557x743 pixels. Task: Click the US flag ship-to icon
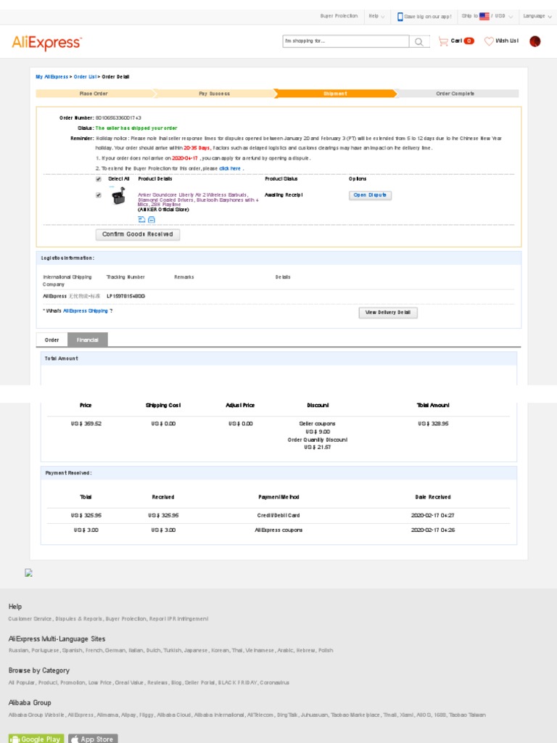pyautogui.click(x=484, y=16)
